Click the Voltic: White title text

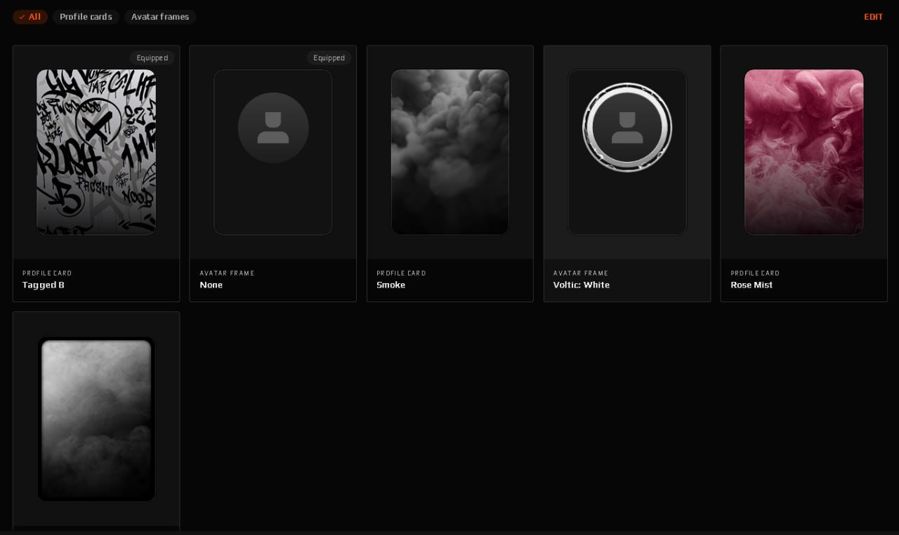click(582, 285)
